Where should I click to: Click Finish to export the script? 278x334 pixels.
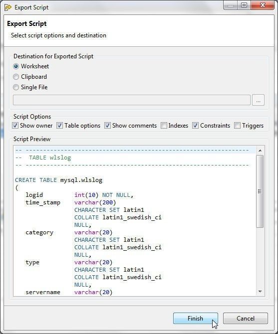(x=196, y=318)
